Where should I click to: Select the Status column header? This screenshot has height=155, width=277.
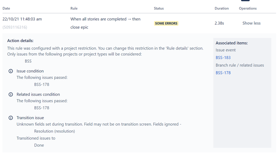pyautogui.click(x=159, y=8)
